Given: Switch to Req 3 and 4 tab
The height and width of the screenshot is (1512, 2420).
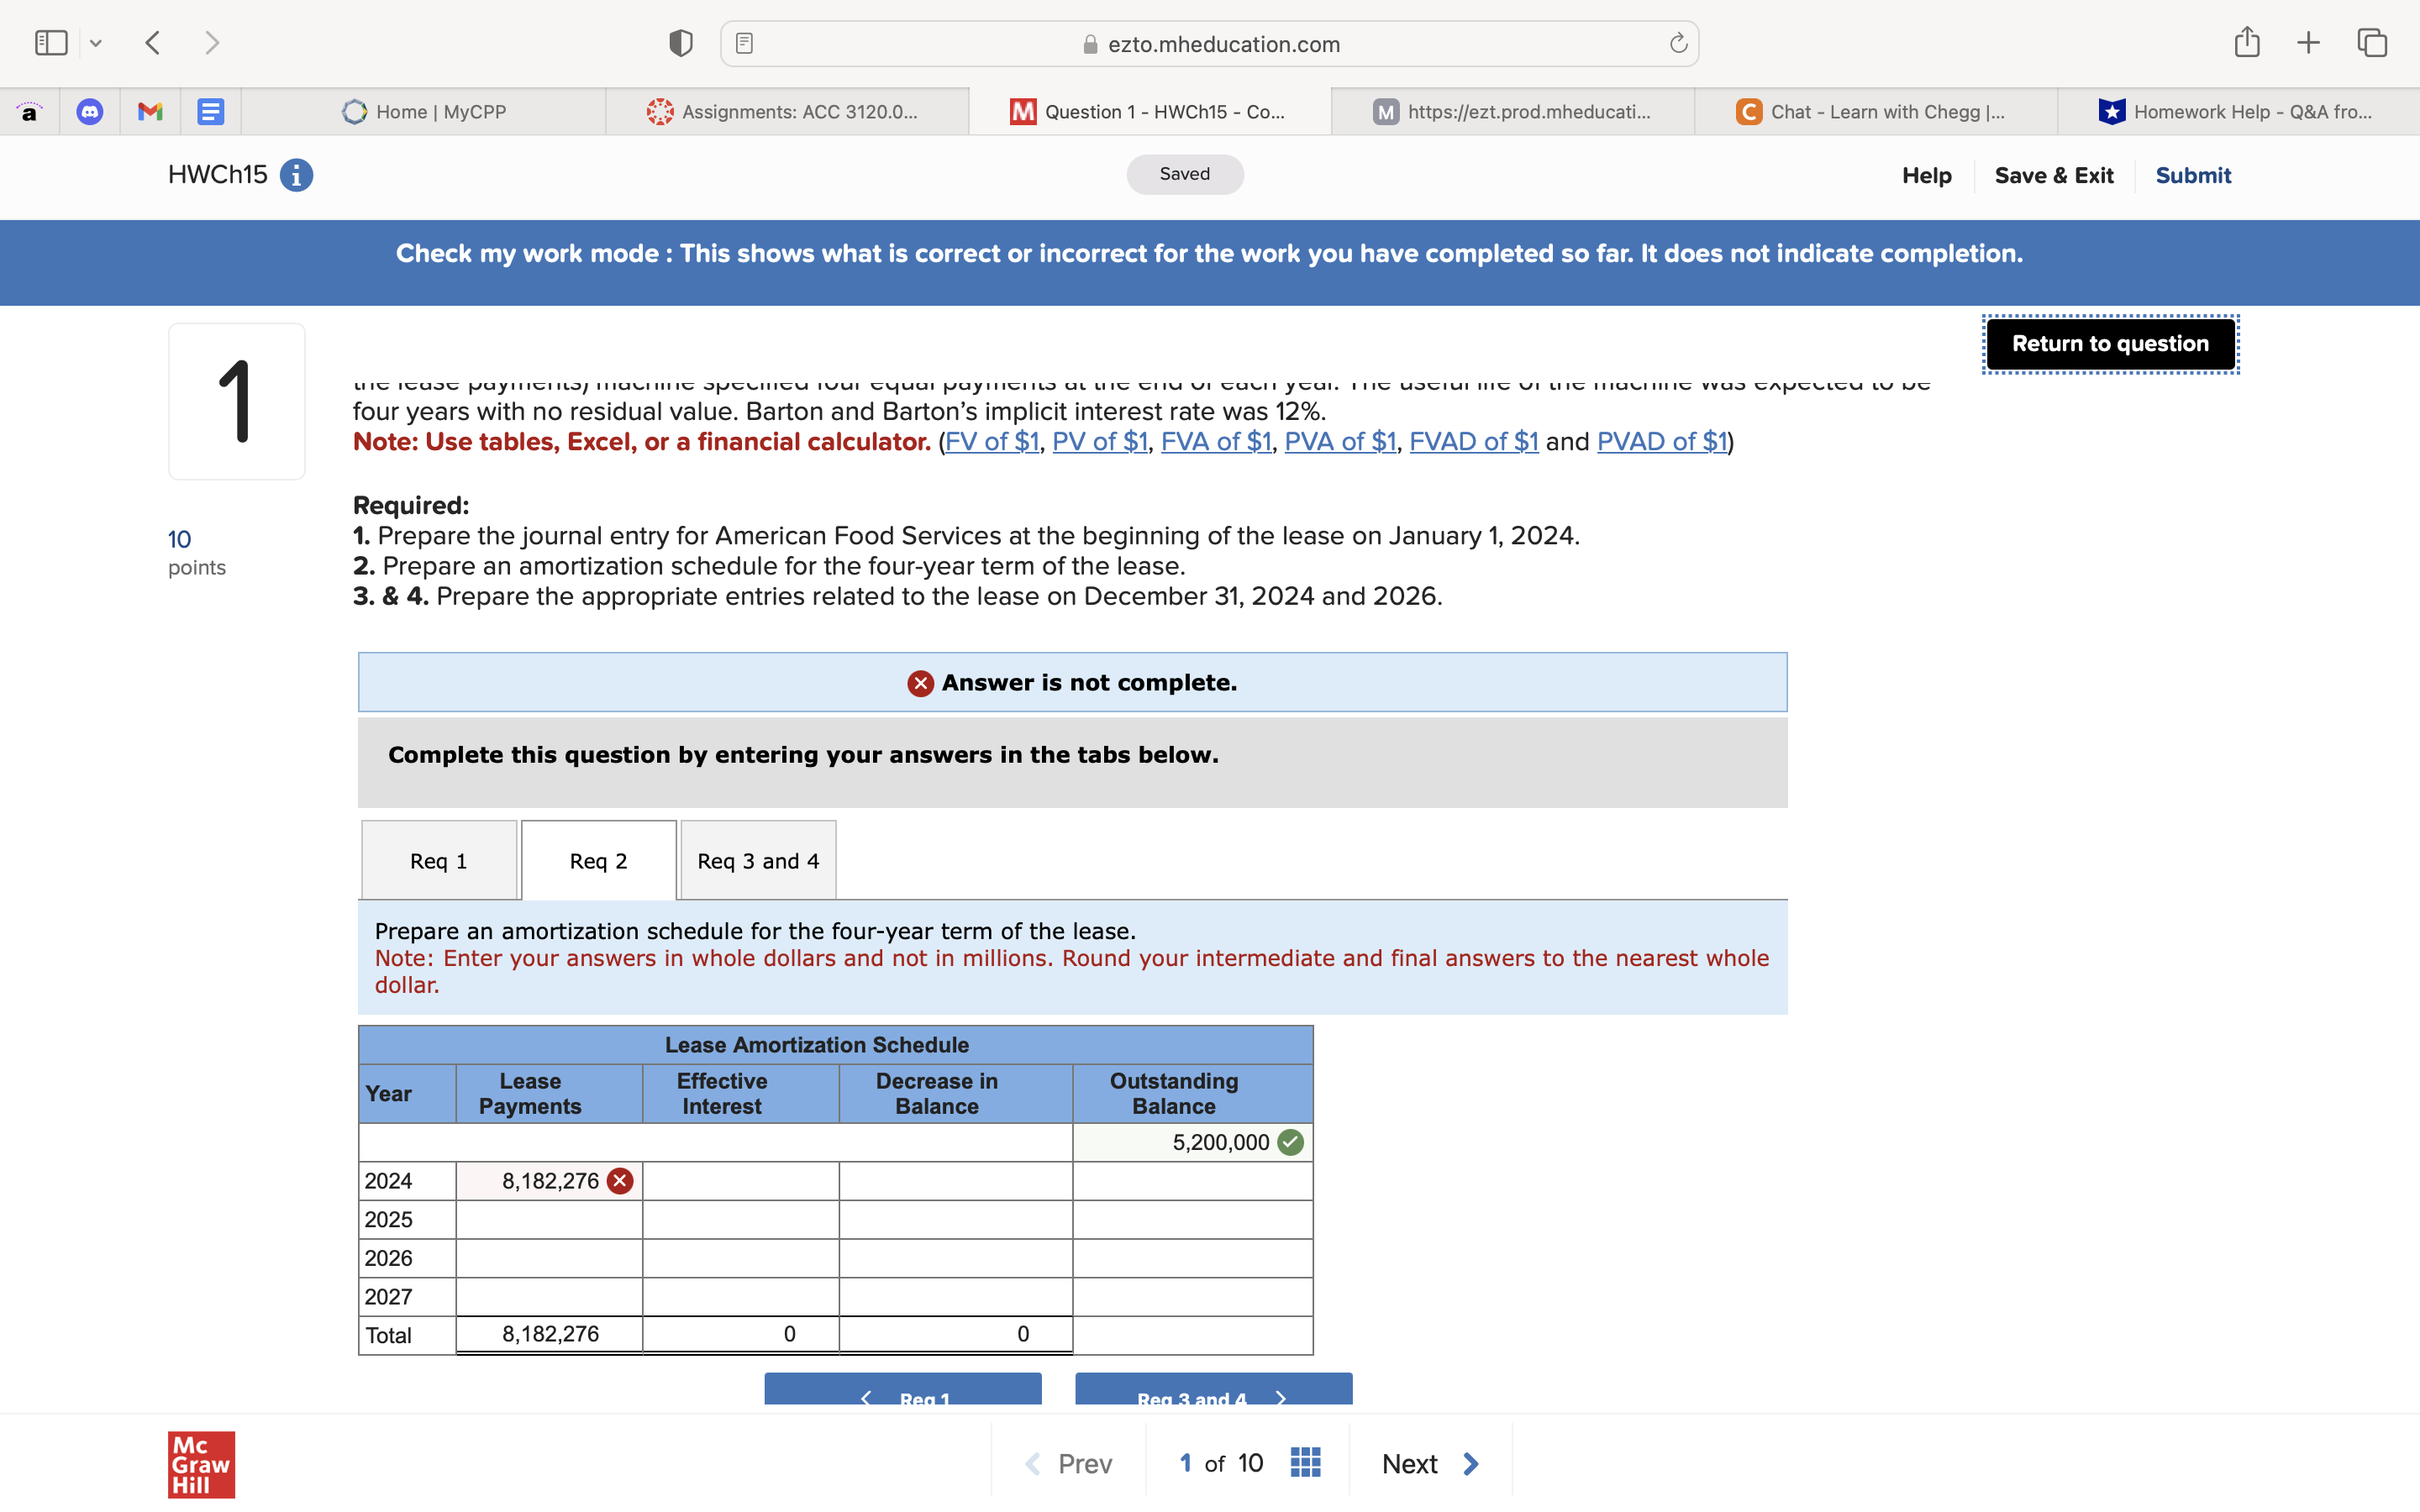Looking at the screenshot, I should click(758, 861).
